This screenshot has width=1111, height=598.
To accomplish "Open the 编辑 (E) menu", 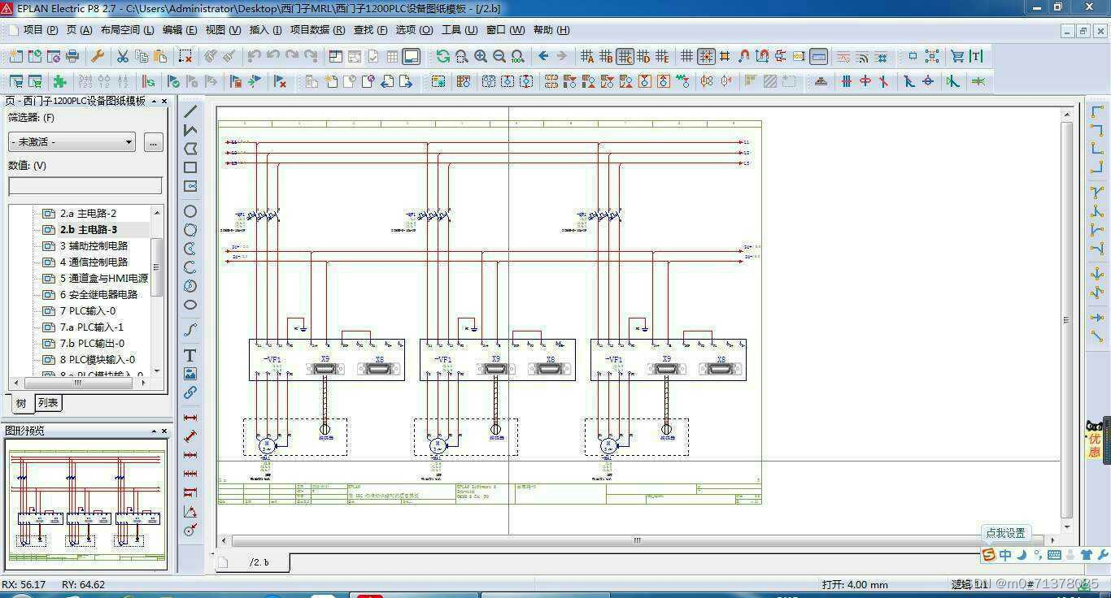I will tap(180, 30).
